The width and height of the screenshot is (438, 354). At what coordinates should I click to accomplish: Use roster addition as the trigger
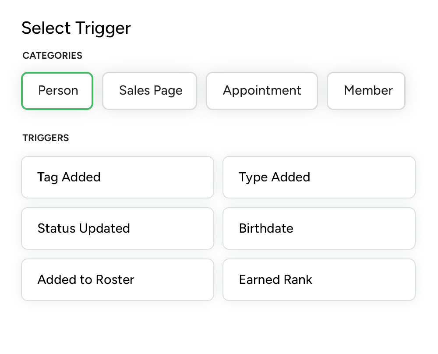[x=117, y=280]
